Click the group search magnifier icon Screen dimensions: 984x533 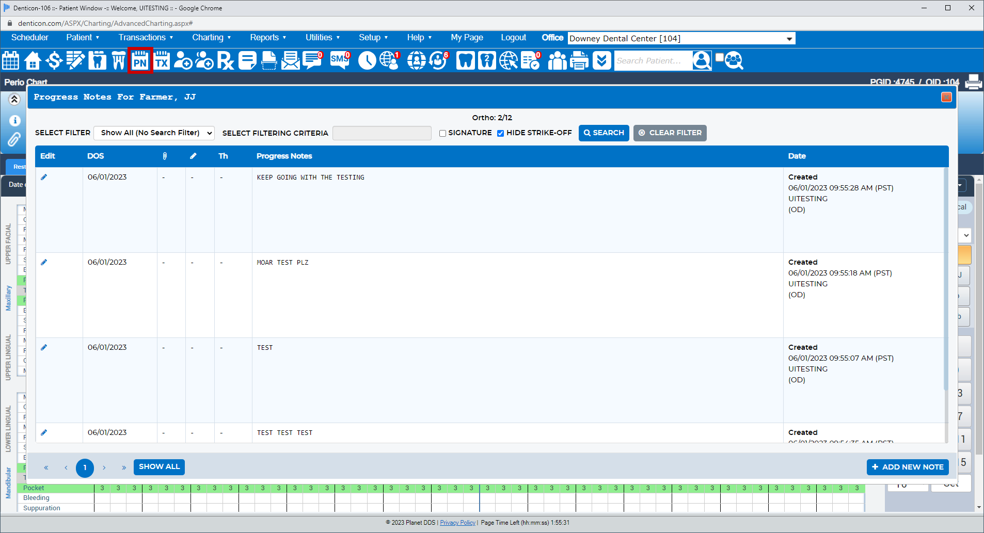[734, 61]
